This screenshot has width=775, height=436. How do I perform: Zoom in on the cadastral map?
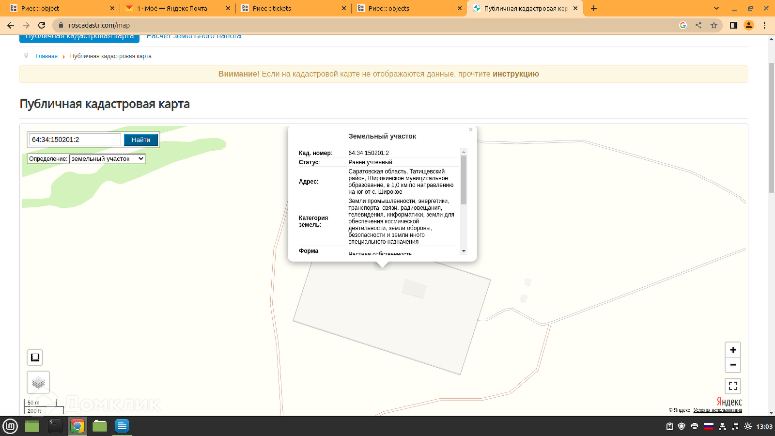pyautogui.click(x=733, y=350)
